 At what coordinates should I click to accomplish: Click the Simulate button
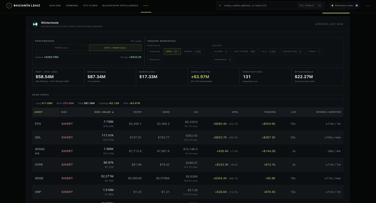(154, 60)
